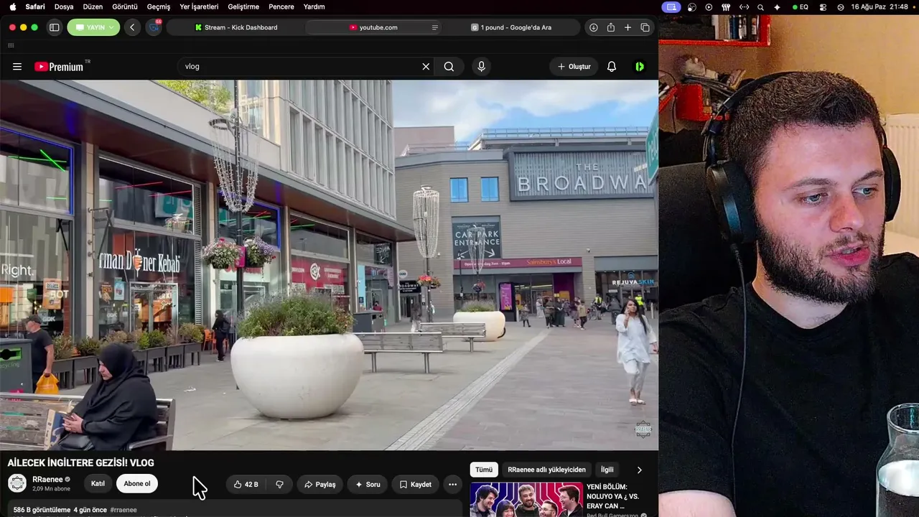Select the Tümü filter chip
The width and height of the screenshot is (919, 517).
484,470
